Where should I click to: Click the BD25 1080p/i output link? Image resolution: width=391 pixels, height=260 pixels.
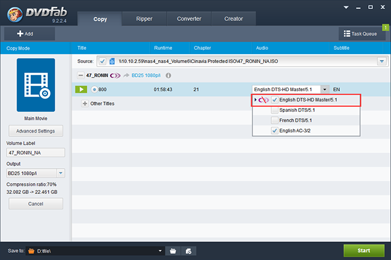point(146,76)
